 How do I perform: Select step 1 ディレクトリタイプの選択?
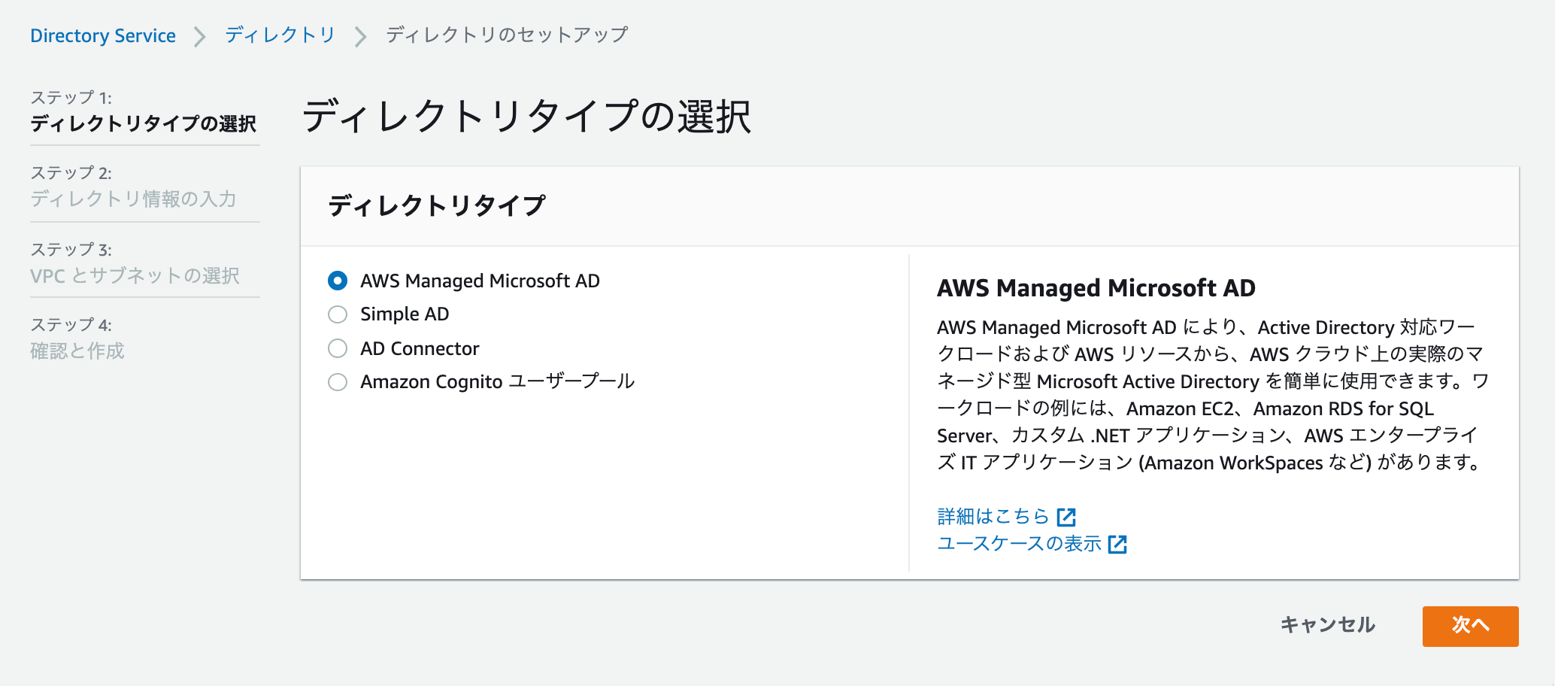(x=143, y=123)
